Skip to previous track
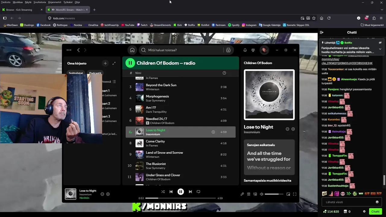The height and width of the screenshot is (217, 386). (x=171, y=192)
